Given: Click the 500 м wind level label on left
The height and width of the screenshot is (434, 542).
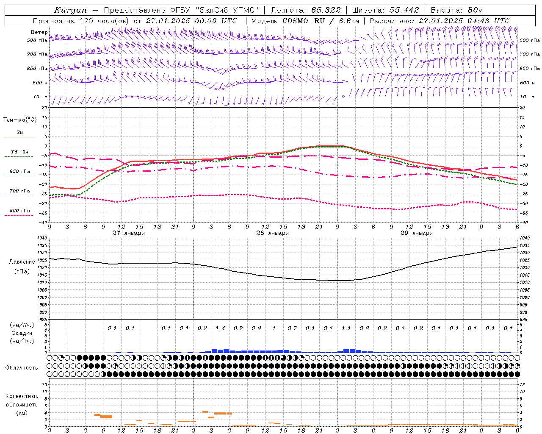Looking at the screenshot, I should [x=40, y=83].
